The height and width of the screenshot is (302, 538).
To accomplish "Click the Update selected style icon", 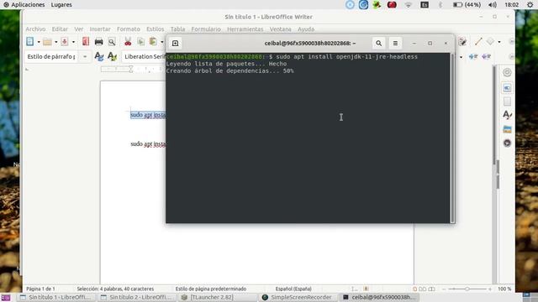I will (99, 56).
